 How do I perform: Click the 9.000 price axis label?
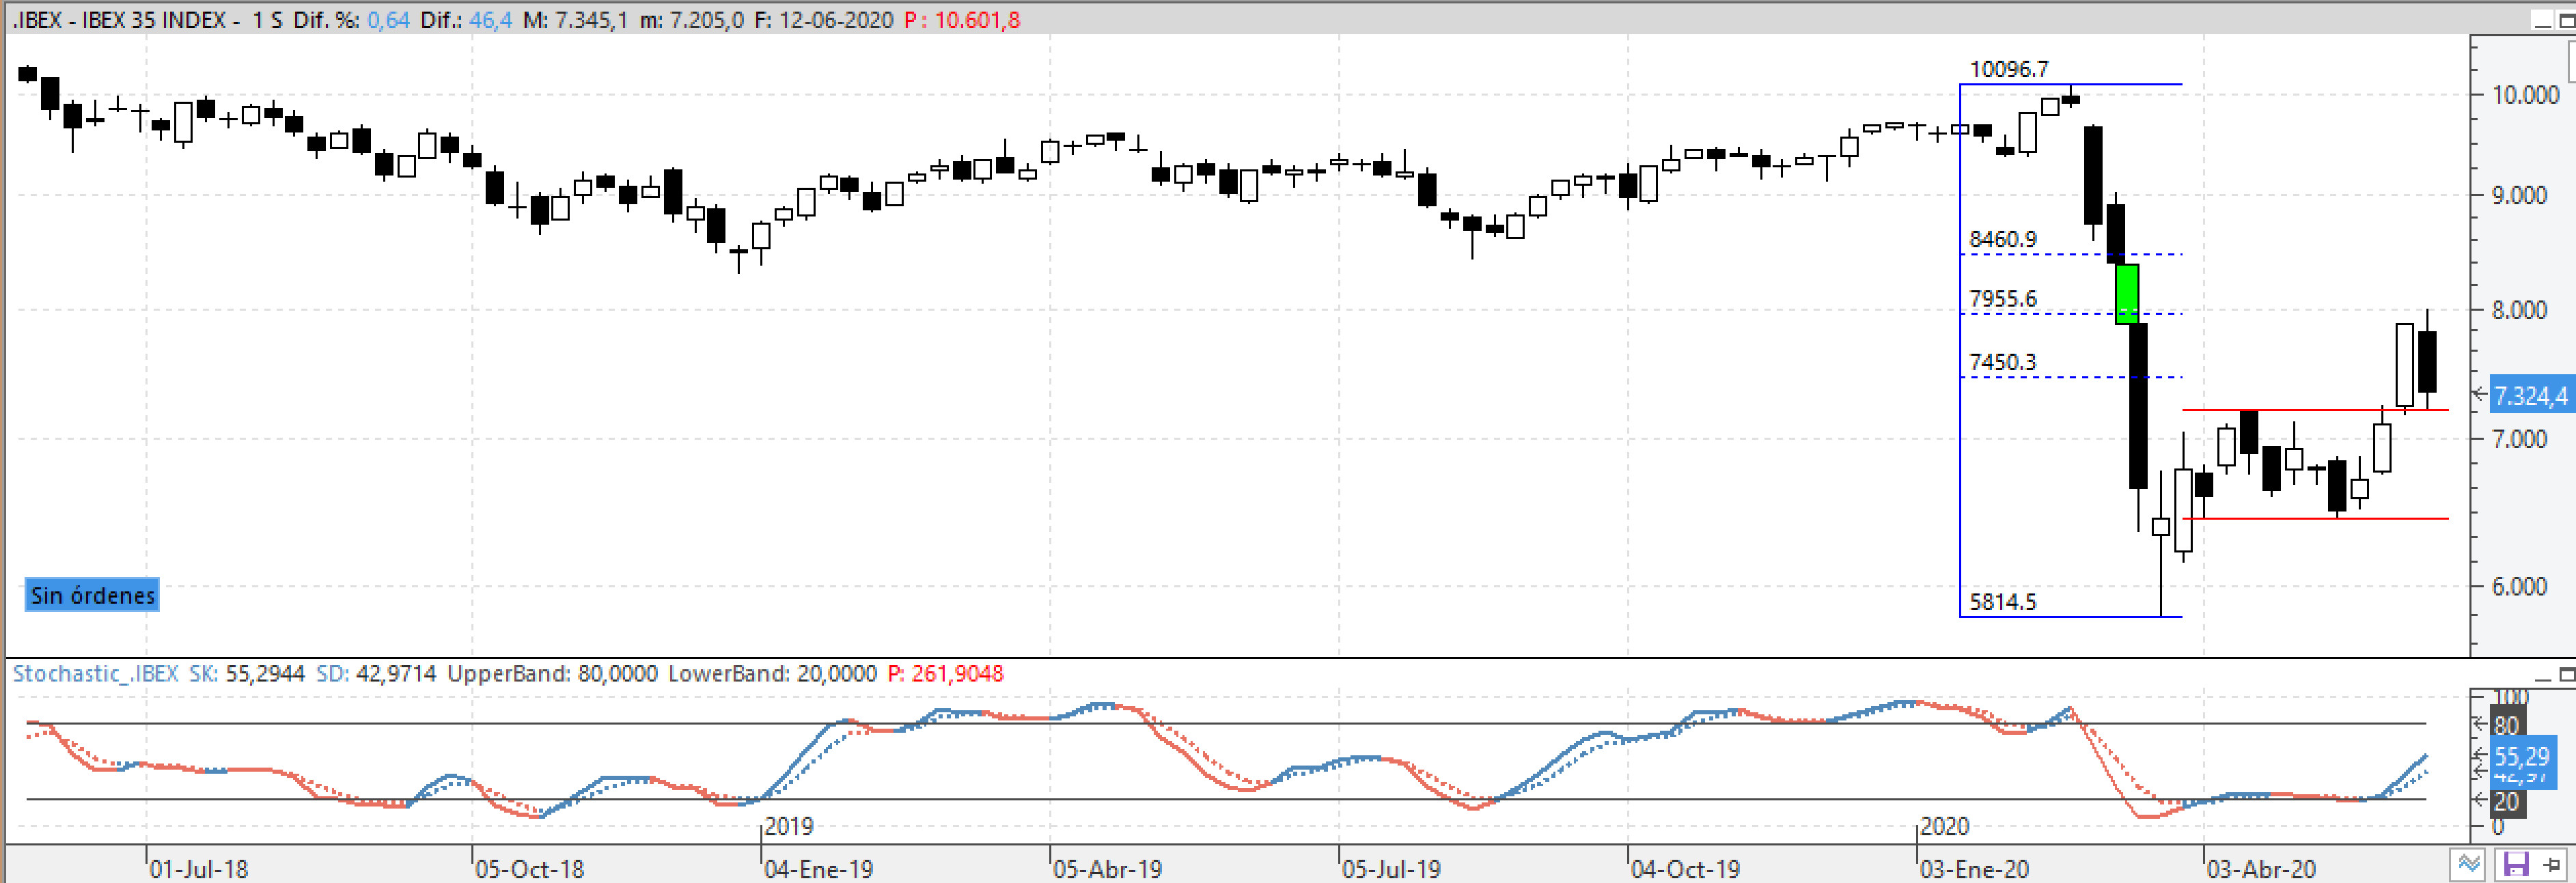2519,195
